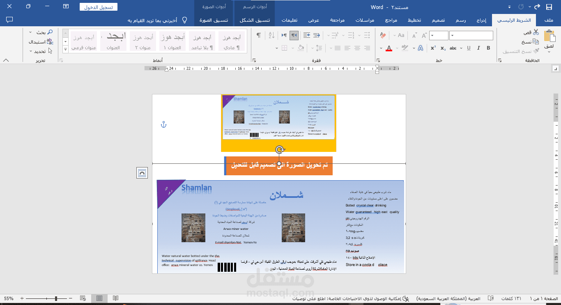Image resolution: width=561 pixels, height=305 pixels.
Task: Click the Increase Indent button
Action: tap(307, 36)
